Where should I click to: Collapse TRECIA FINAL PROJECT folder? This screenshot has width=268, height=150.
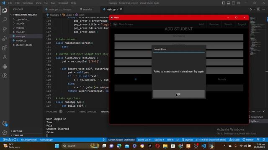(x=23, y=15)
